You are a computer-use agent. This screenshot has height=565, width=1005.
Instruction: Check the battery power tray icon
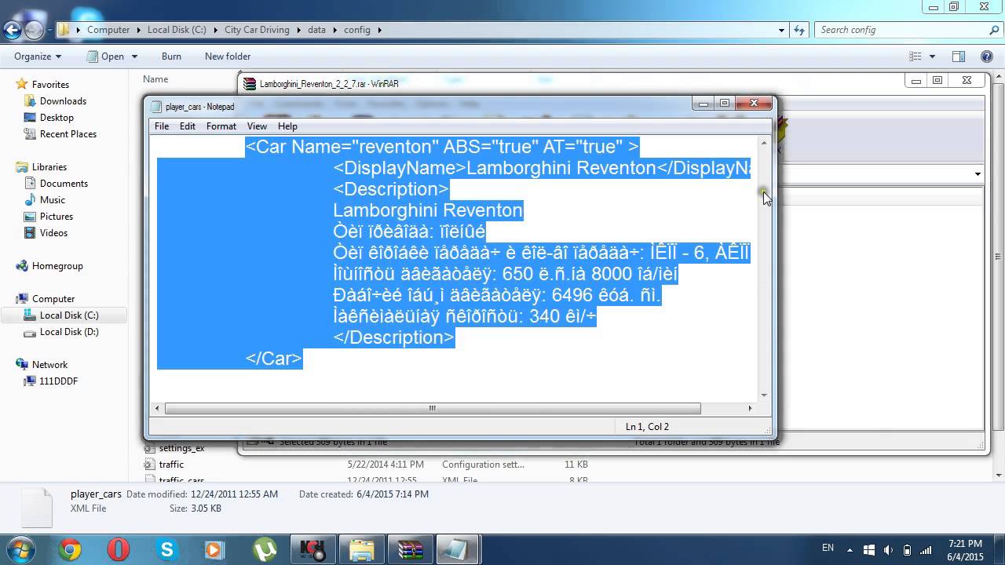point(907,550)
